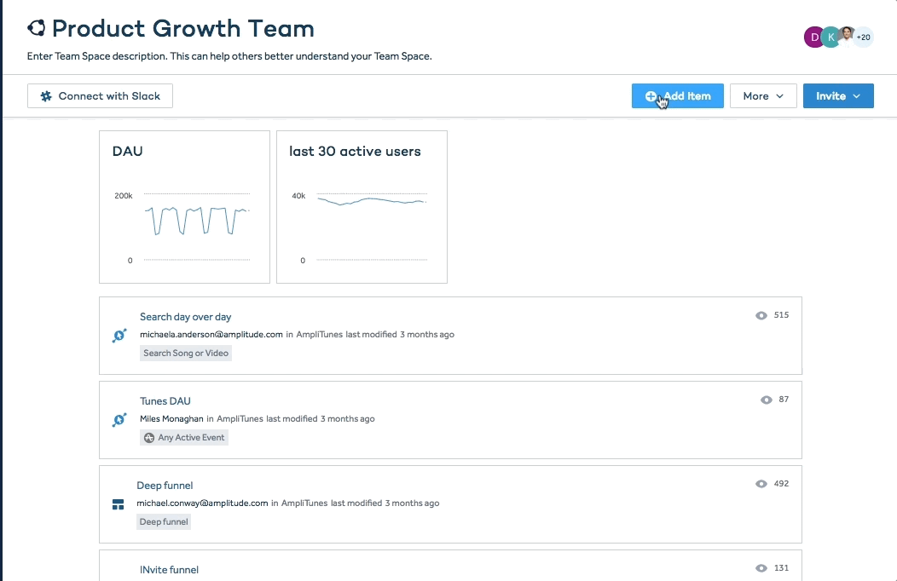The image size is (897, 581).
Task: Click the Team Space logo icon beside title
Action: tap(36, 29)
